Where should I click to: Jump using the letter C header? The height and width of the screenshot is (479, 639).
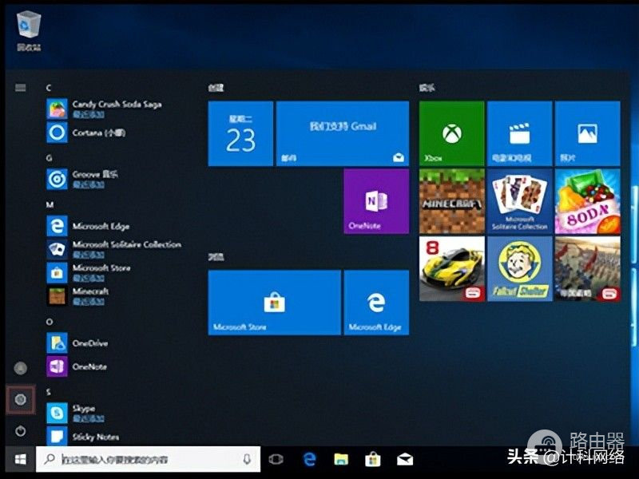coord(49,88)
